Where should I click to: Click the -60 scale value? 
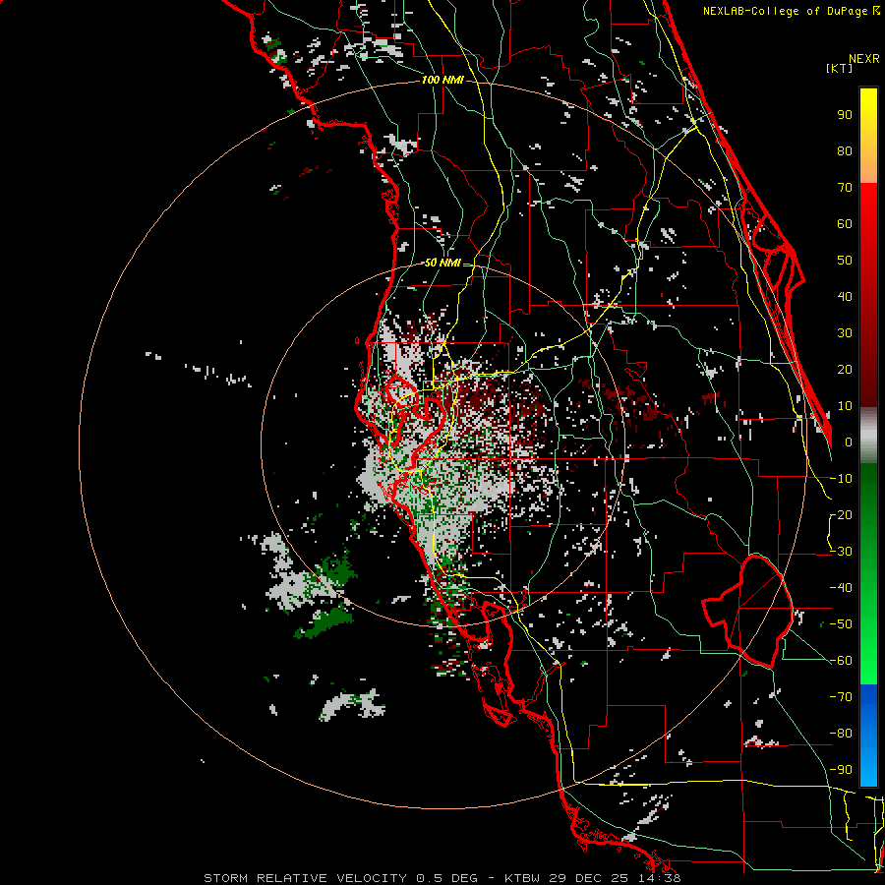pos(841,661)
